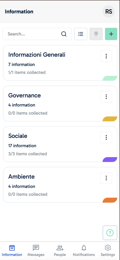Open options menu for Informazioni Generali
The height and width of the screenshot is (260, 120).
[106, 56]
